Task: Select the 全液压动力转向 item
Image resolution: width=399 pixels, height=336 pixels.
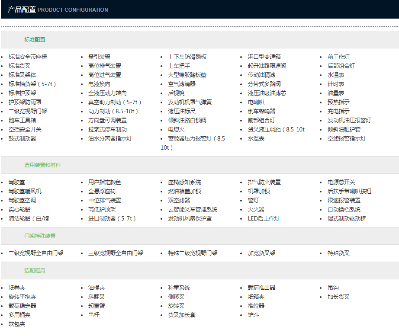Action: [107, 93]
